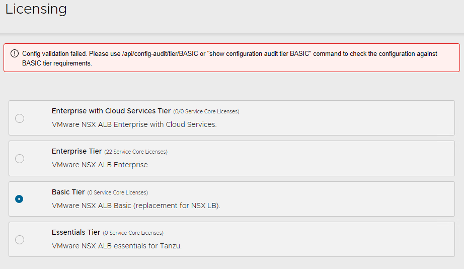Select the Enterprise with Cloud Services Tier radio button

coord(20,118)
